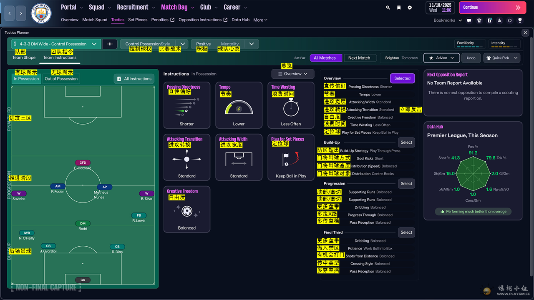Screen dimensions: 534x300
Task: Toggle the In Possession view
Action: click(x=26, y=79)
